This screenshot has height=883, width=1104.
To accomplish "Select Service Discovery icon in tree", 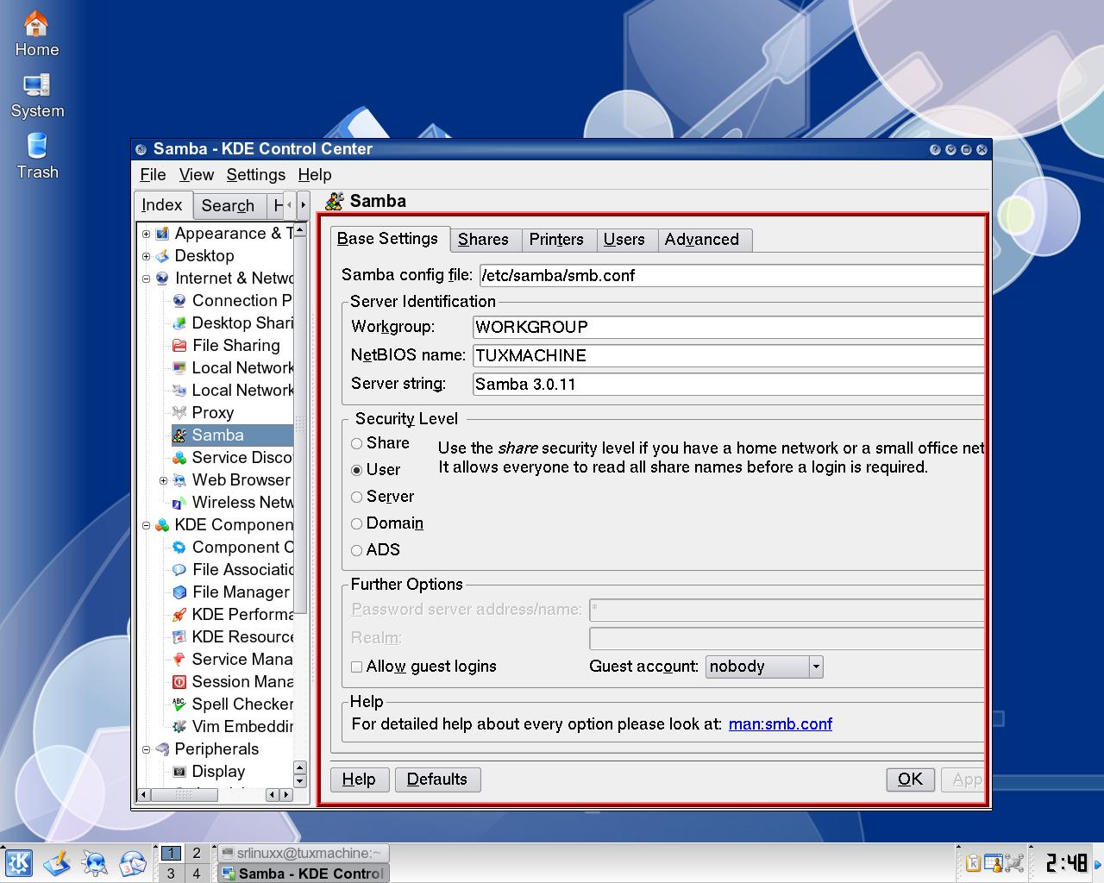I will tap(179, 458).
